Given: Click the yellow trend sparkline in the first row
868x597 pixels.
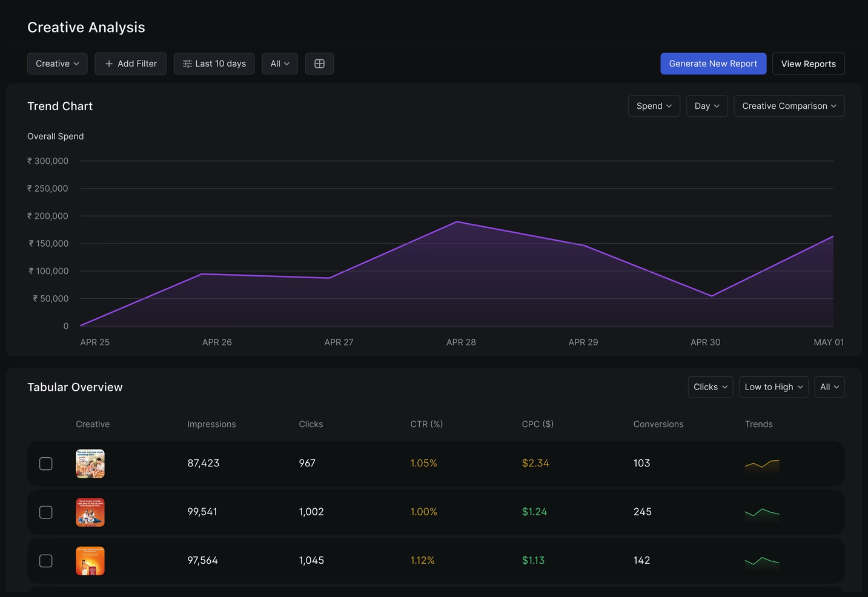Looking at the screenshot, I should pyautogui.click(x=761, y=463).
